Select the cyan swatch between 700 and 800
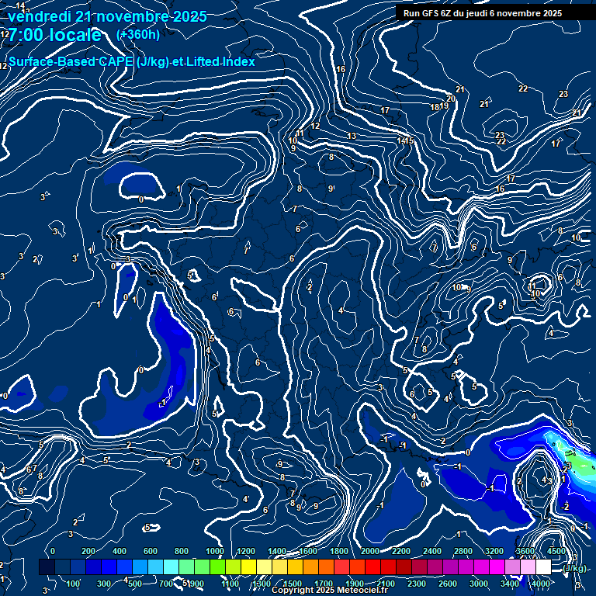Screen dimensions: 596x596 pyautogui.click(x=171, y=567)
